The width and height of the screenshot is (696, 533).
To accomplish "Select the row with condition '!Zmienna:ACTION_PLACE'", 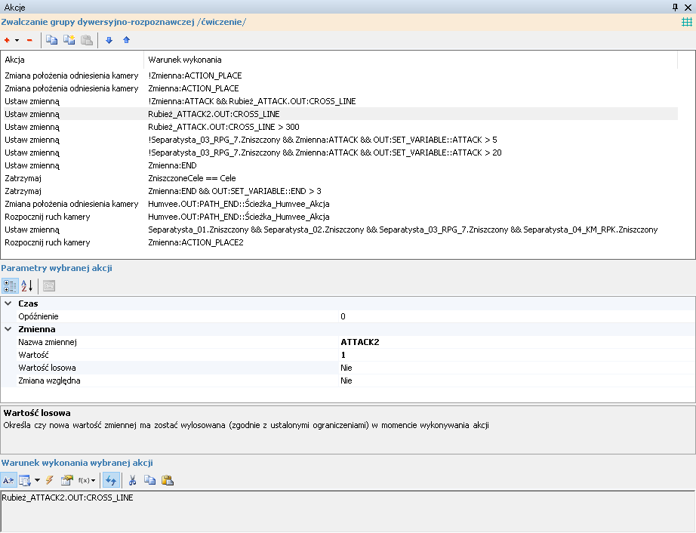I will [x=340, y=75].
